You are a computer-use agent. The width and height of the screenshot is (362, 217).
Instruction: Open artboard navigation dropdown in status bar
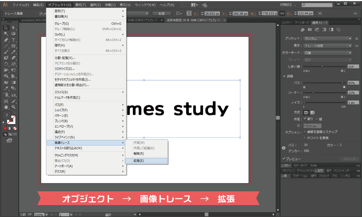point(71,215)
